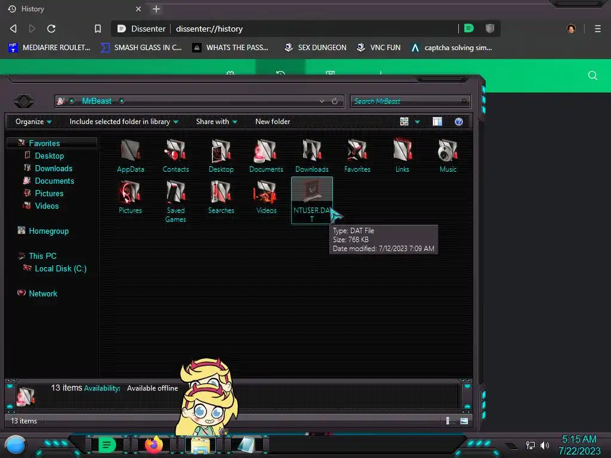Open WHATS THE PASS... bookmark
Viewport: 611px width, 458px height.
pos(230,48)
